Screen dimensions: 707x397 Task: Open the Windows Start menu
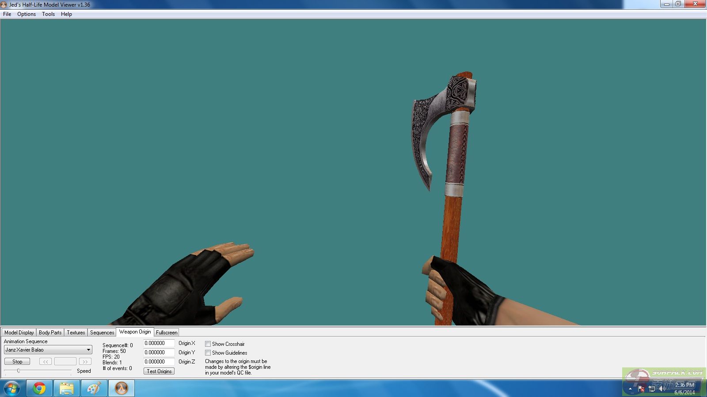tap(12, 388)
